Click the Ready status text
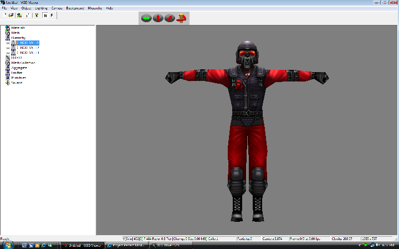399x249 pixels. click(5, 239)
